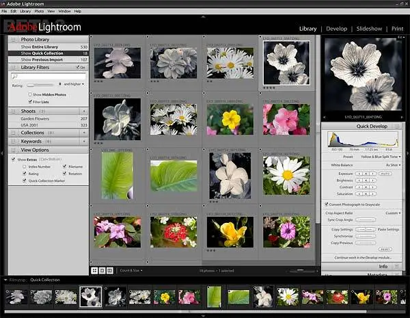Viewport: 410px width, 318px height.
Task: Collapse the Filmstrip disclosure triangle
Action: pyautogui.click(x=5, y=280)
